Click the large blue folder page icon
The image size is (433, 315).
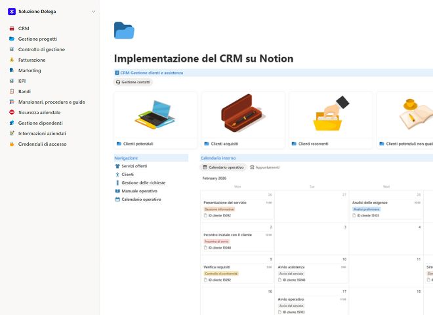[124, 30]
